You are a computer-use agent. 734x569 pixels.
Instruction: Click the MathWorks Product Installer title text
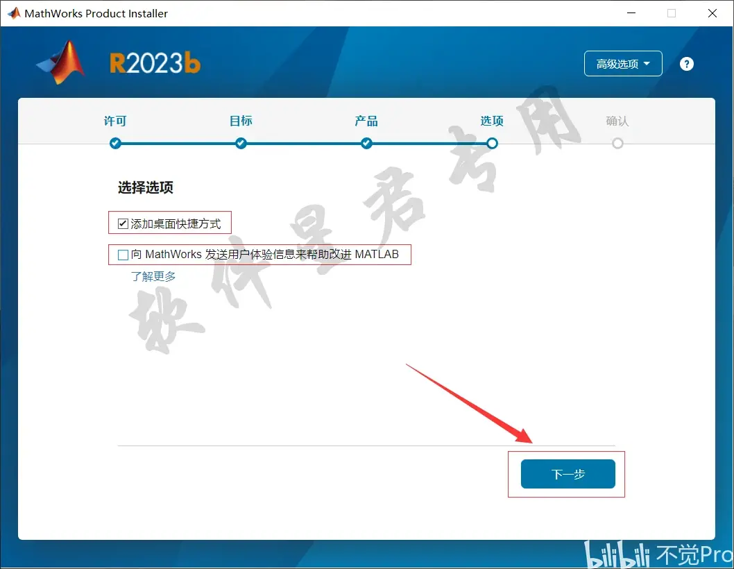tap(96, 14)
